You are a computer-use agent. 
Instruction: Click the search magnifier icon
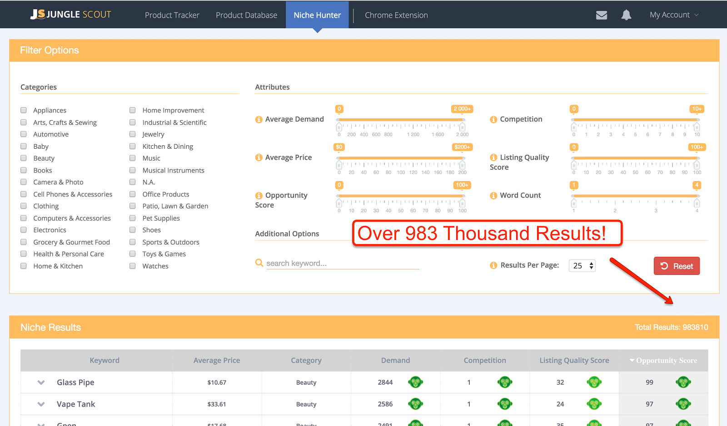[259, 263]
